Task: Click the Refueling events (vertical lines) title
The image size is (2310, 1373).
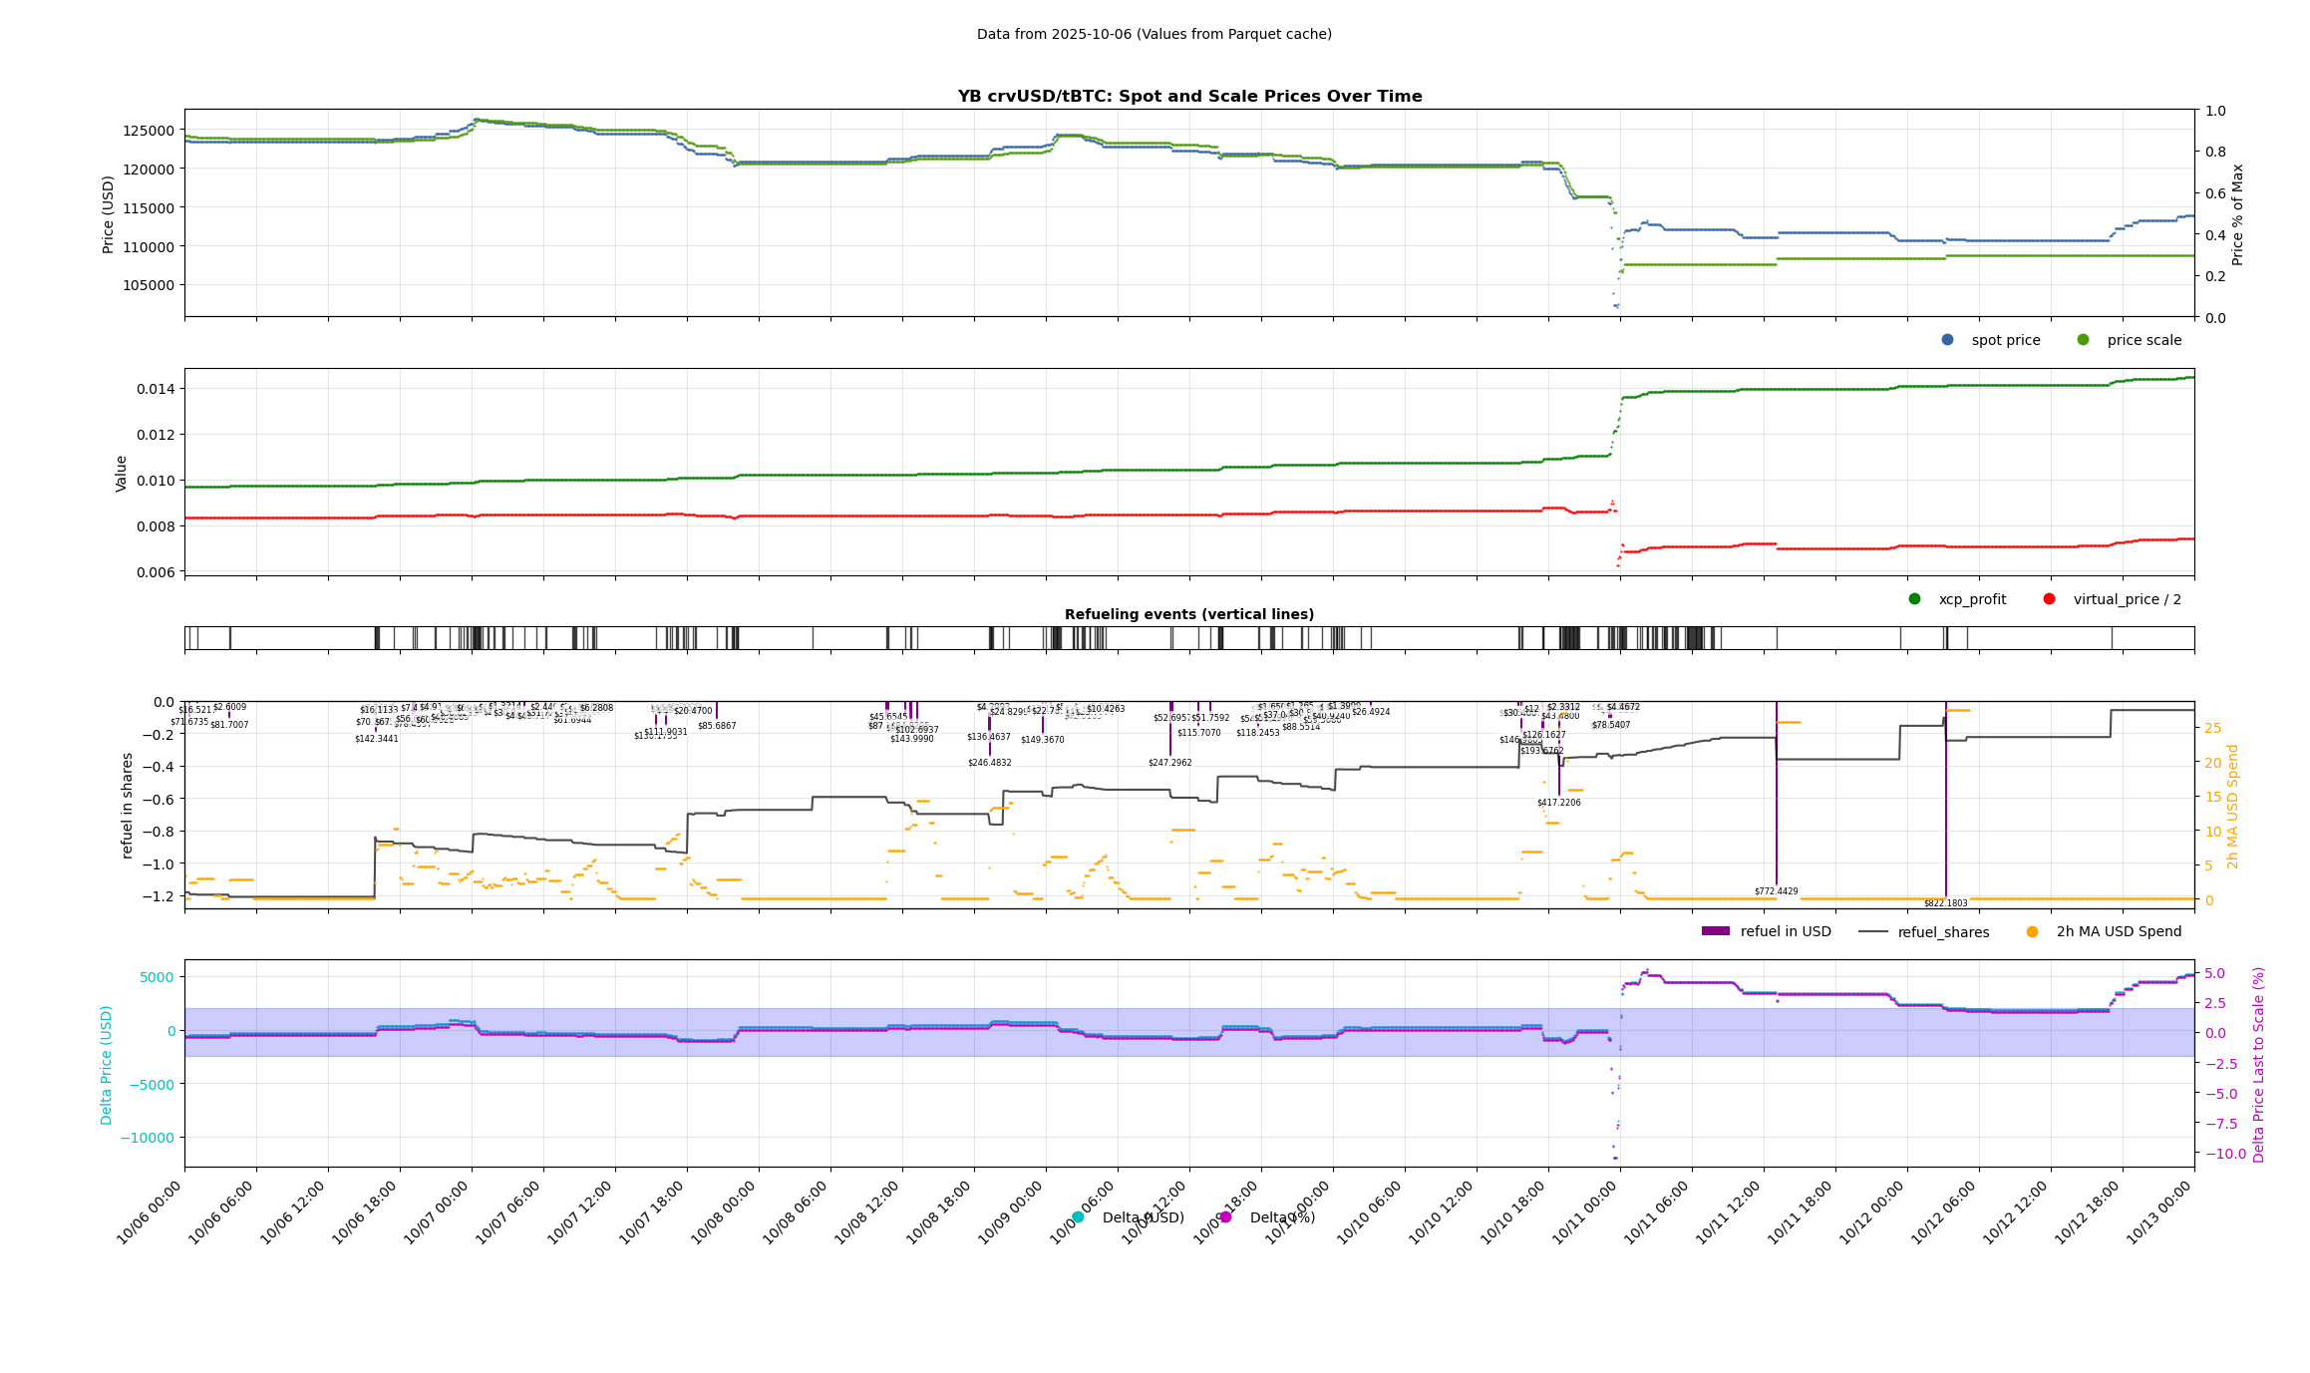Action: [1188, 614]
